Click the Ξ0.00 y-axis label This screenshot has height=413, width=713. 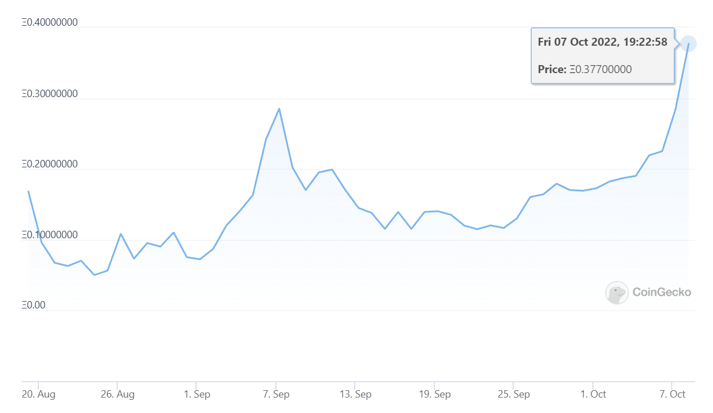(33, 306)
